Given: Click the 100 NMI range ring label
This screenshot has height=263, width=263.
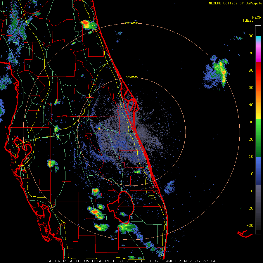Looking at the screenshot, I should (131, 23).
